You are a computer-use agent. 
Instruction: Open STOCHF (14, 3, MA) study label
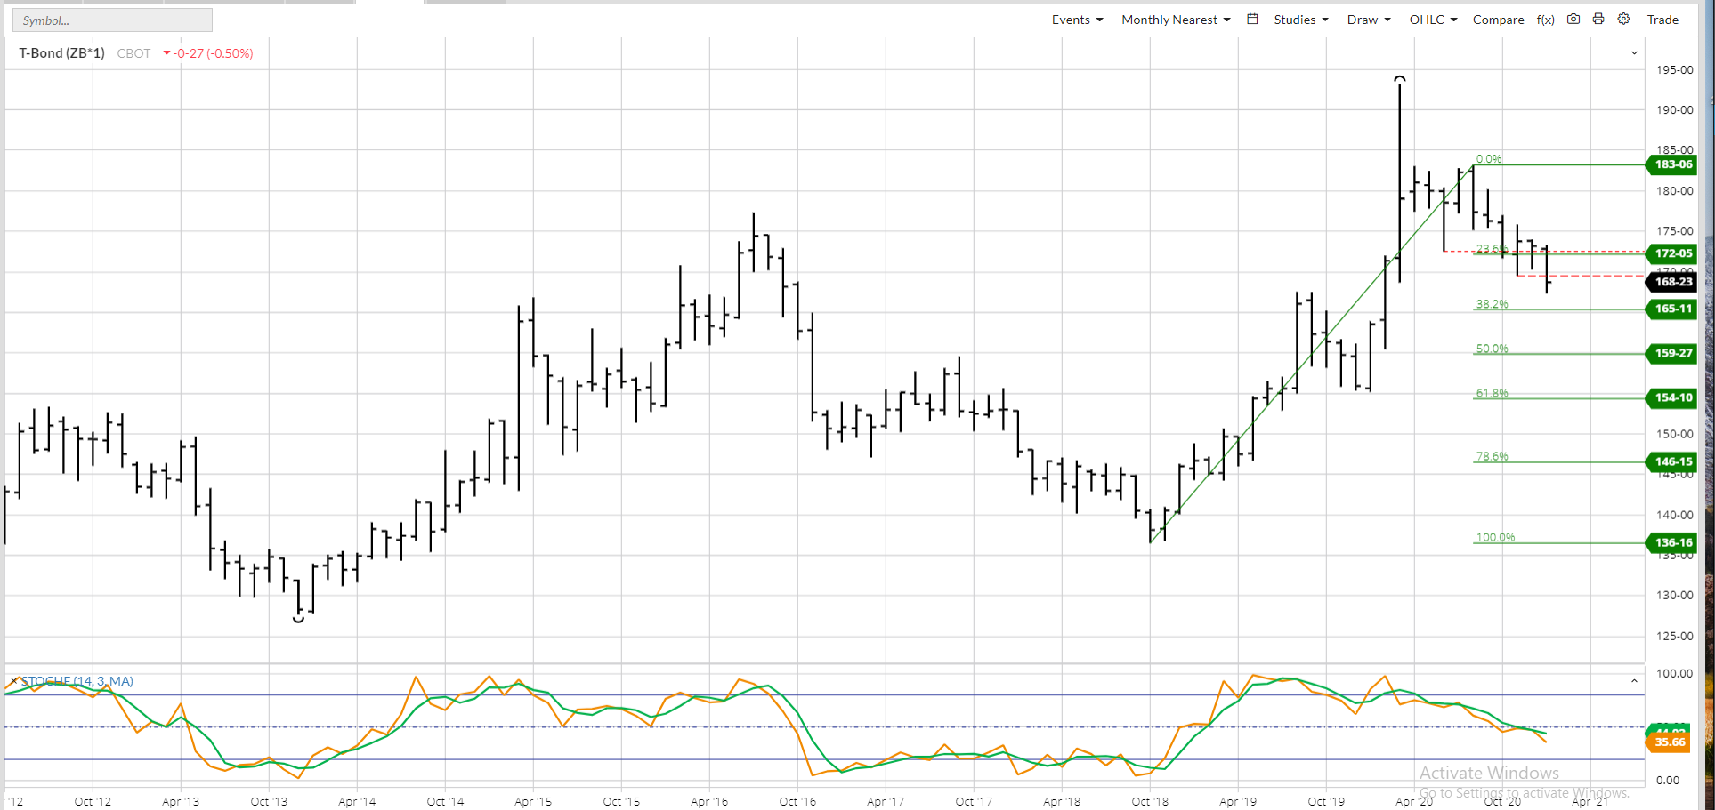pos(77,681)
